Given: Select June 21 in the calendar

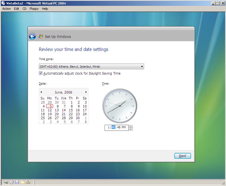Looking at the screenshot, I should [x=64, y=114].
